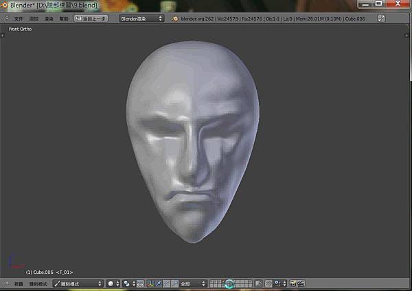Open the 幫助 (Help) menu
Image resolution: width=412 pixels, height=291 pixels.
(x=64, y=19)
